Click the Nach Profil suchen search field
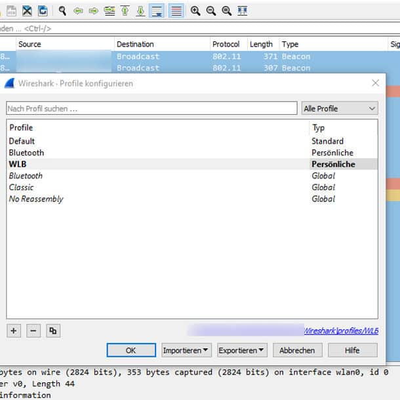Screen dimensions: 400x400 click(151, 108)
